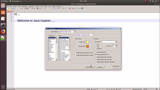Check the Italic font style checkbox
Screen dimensions: 160x90
tap(95, 46)
